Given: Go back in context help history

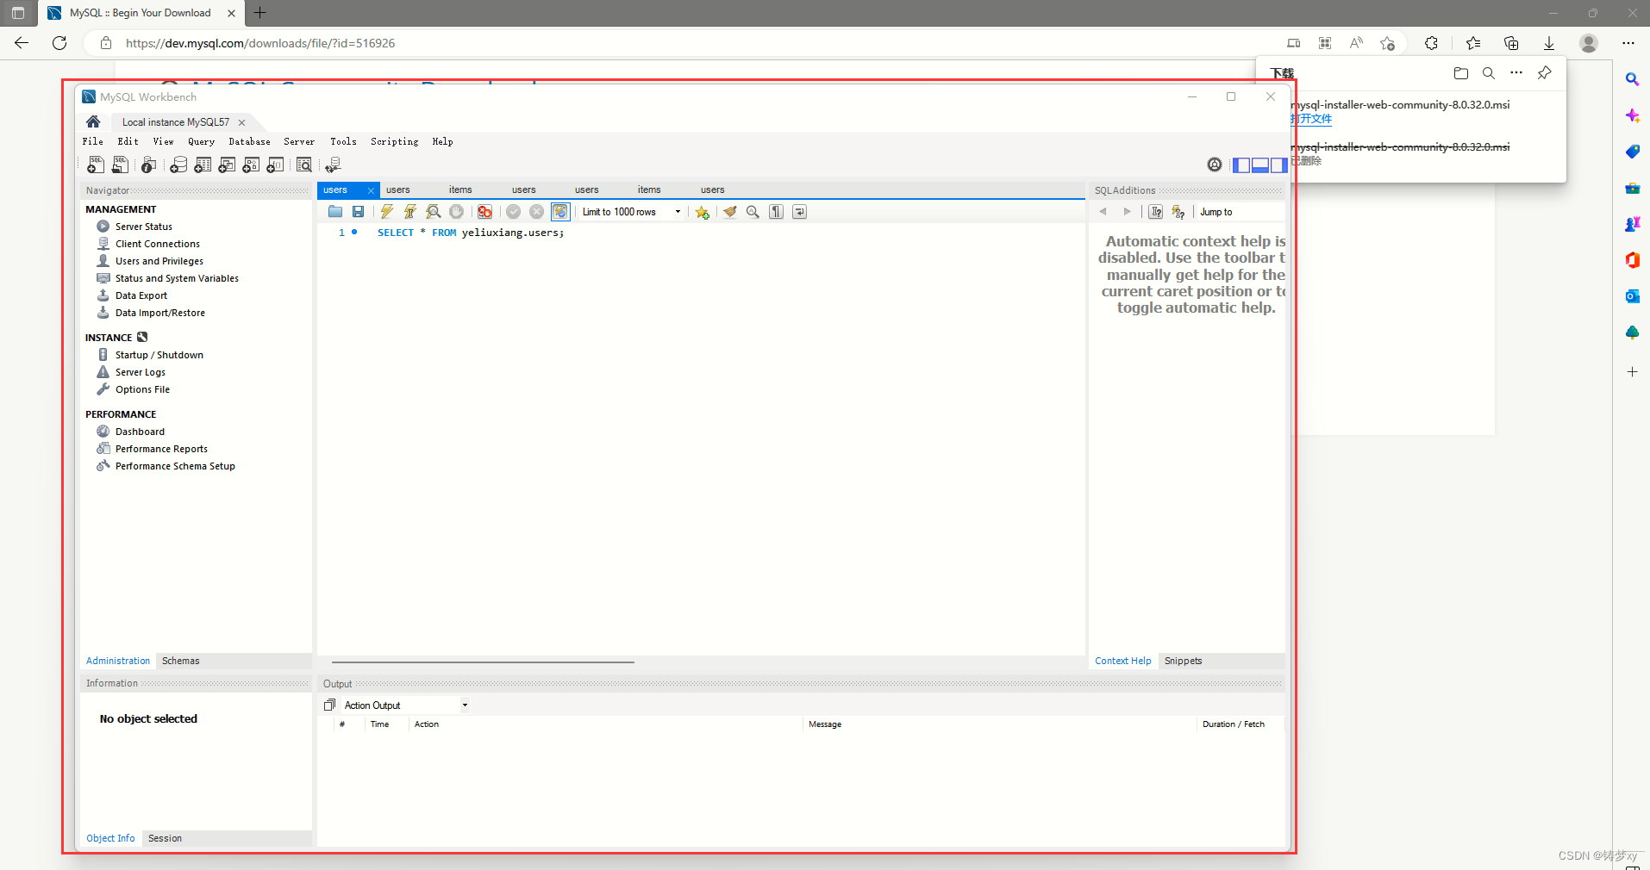Looking at the screenshot, I should (1103, 212).
